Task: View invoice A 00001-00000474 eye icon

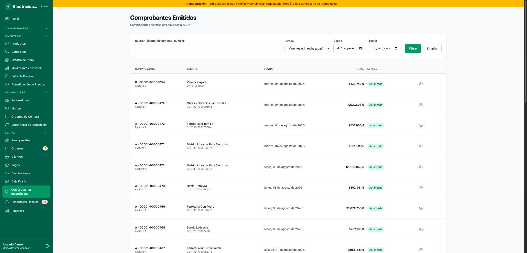Action: tap(421, 105)
